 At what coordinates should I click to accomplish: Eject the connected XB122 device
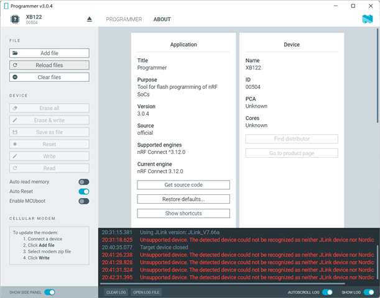coord(89,19)
